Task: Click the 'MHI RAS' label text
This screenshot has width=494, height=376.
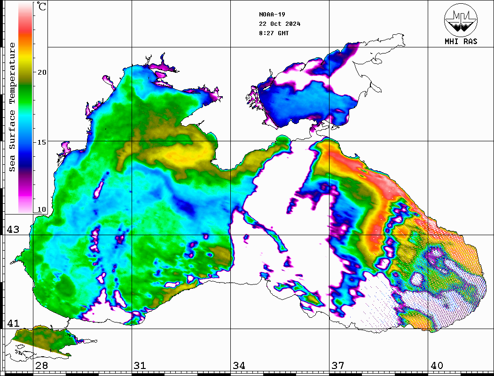Action: [x=461, y=41]
